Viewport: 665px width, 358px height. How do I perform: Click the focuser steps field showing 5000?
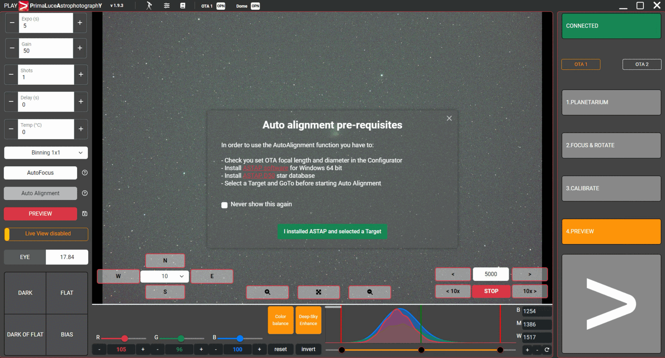(x=491, y=274)
